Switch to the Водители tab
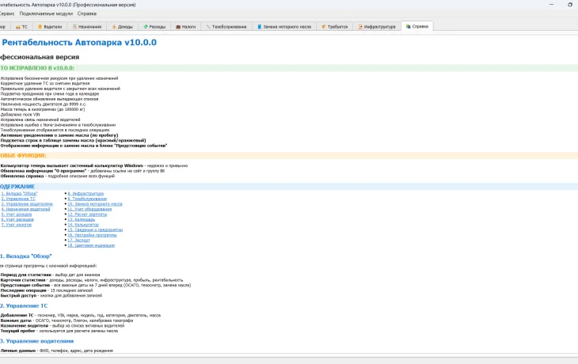Viewport: 578px width, 364px height. [50, 27]
